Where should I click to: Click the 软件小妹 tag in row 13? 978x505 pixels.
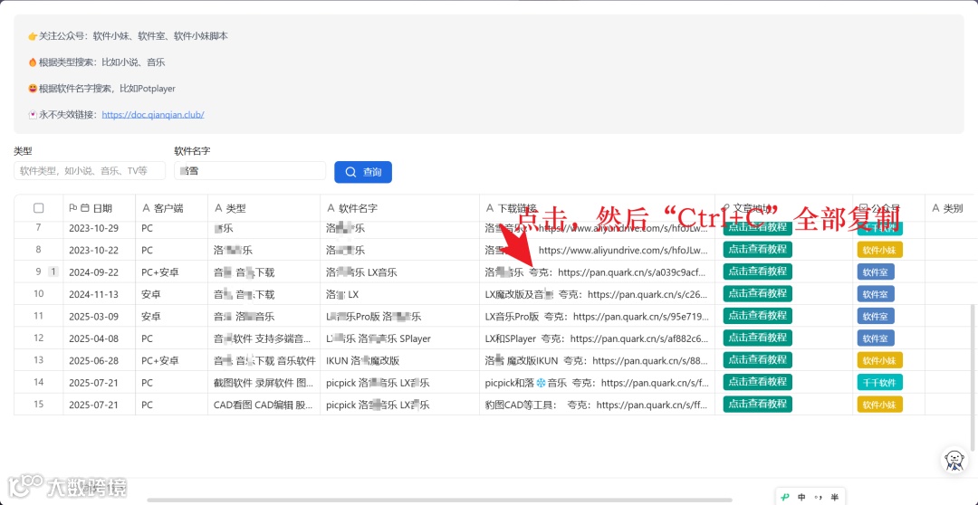coord(879,360)
